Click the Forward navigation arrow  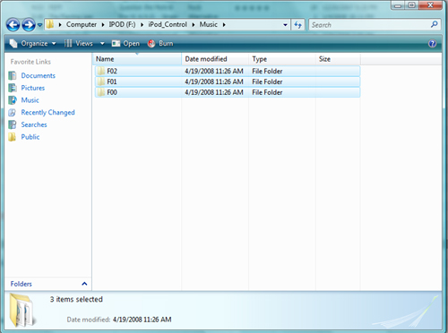point(29,25)
